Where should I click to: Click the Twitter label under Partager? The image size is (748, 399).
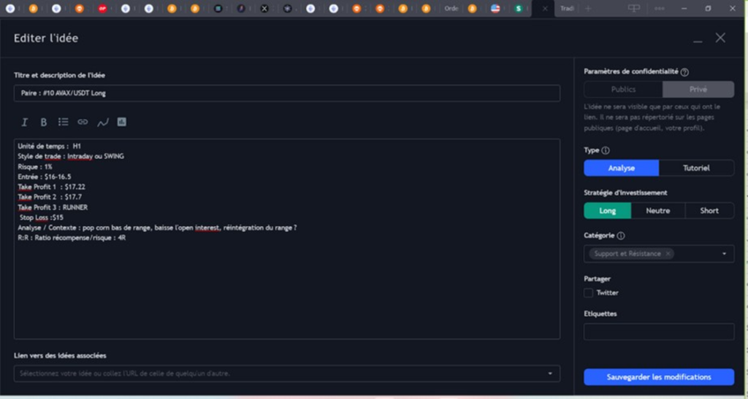pyautogui.click(x=607, y=293)
